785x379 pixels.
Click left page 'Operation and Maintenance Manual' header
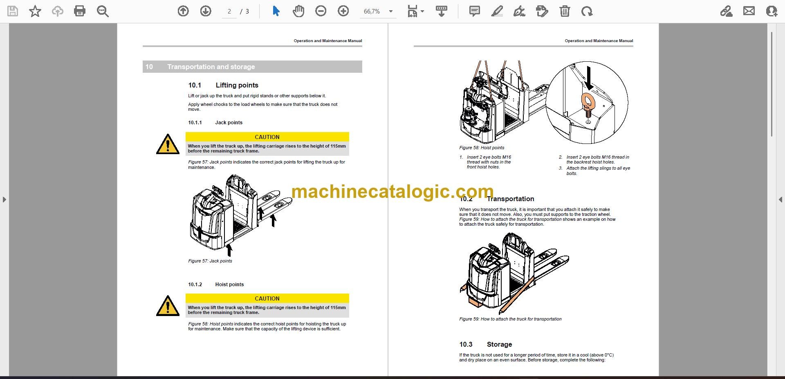[x=328, y=40]
